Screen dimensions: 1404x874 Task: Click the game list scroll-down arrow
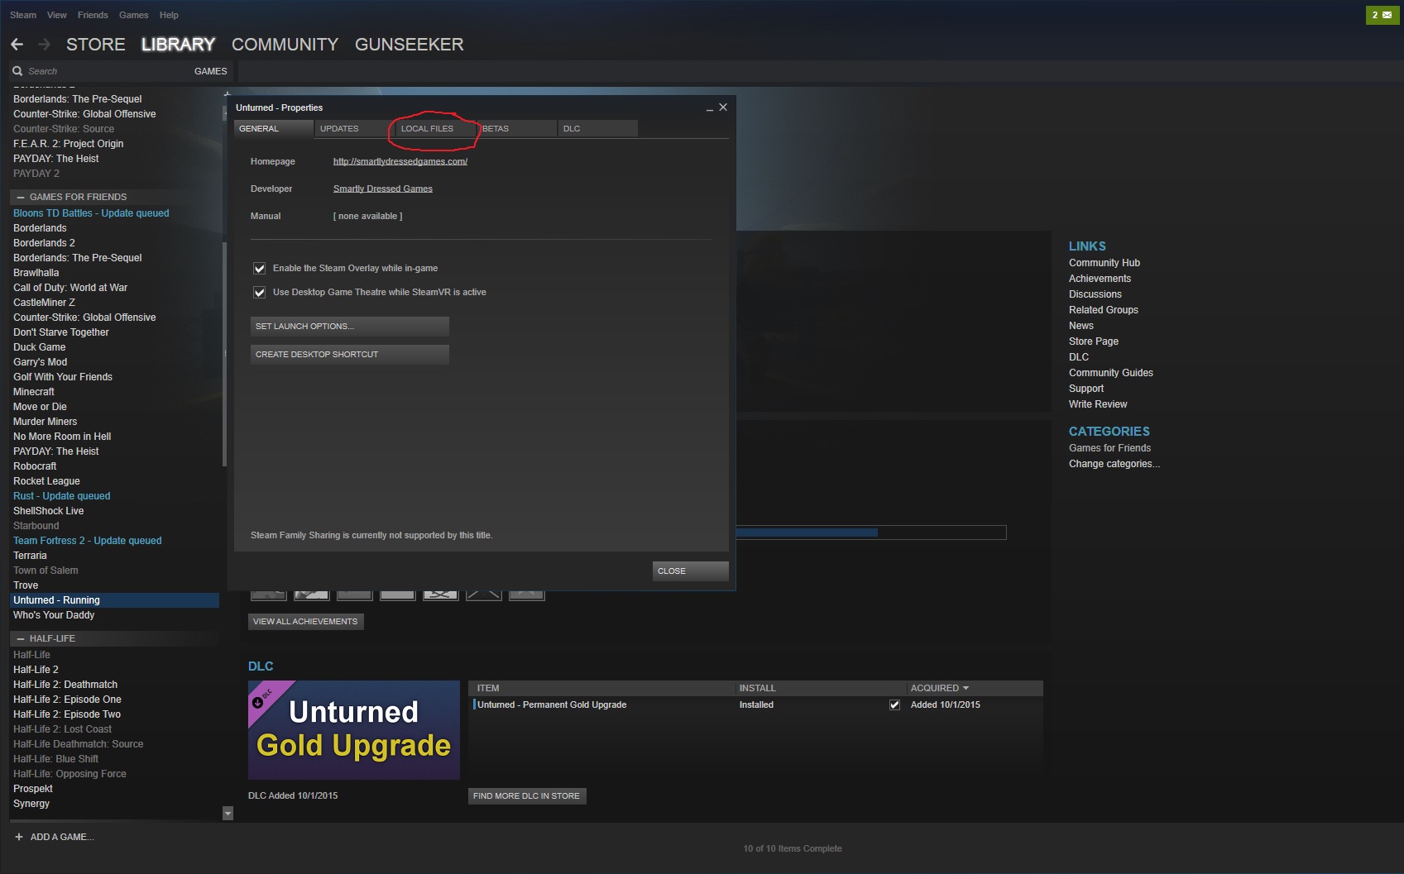click(228, 814)
